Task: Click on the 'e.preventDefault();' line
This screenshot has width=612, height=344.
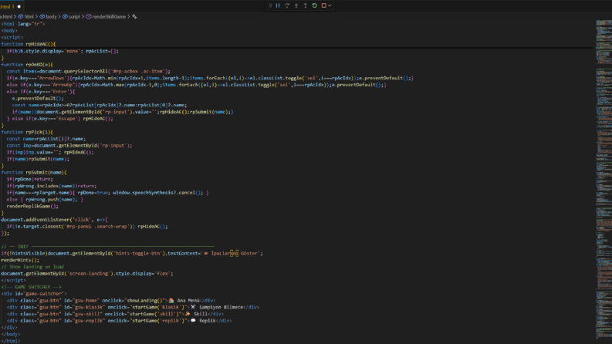Action: 38,98
